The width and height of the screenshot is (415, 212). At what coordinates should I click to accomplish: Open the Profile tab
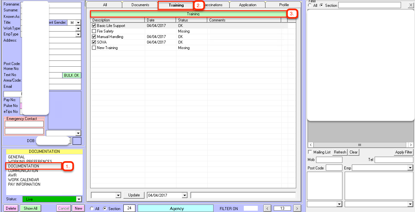(284, 5)
